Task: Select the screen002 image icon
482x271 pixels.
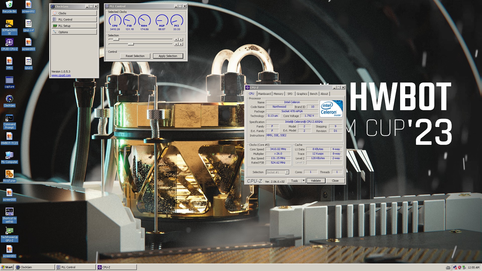Action: [x=28, y=7]
